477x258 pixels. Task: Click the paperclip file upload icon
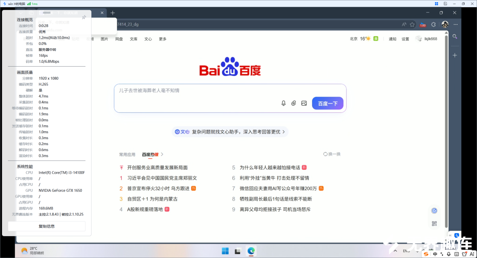(x=294, y=103)
